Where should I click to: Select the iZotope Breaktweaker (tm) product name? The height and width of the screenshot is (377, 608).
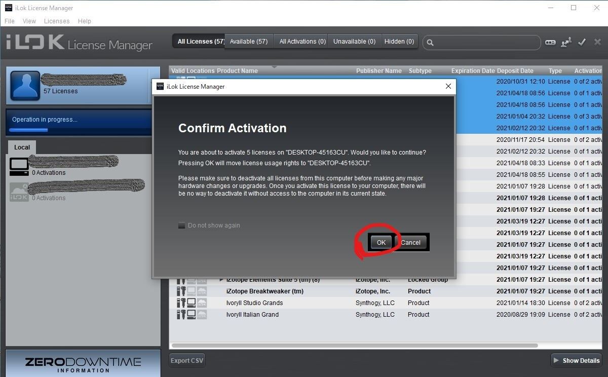click(x=265, y=291)
